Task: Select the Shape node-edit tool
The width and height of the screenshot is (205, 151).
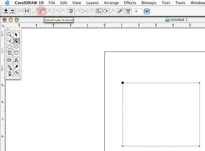Action: pyautogui.click(x=16, y=41)
